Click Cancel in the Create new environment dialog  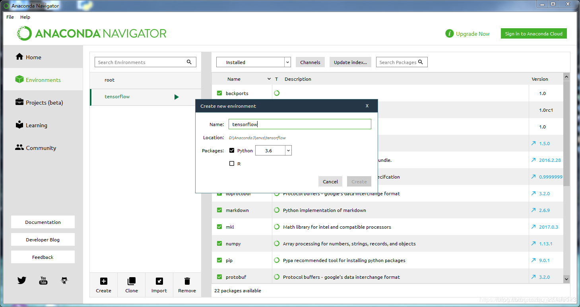330,181
